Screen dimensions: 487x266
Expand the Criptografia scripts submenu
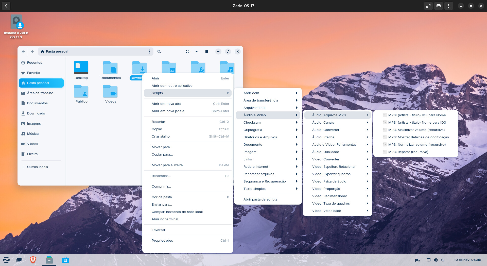(x=268, y=130)
